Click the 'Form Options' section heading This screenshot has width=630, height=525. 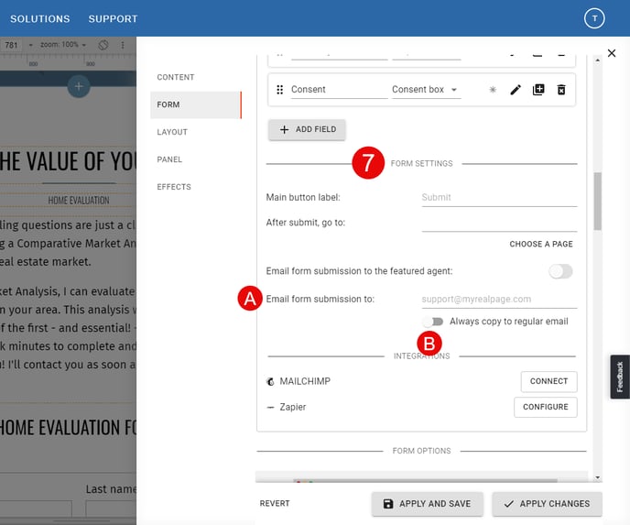pyautogui.click(x=421, y=451)
